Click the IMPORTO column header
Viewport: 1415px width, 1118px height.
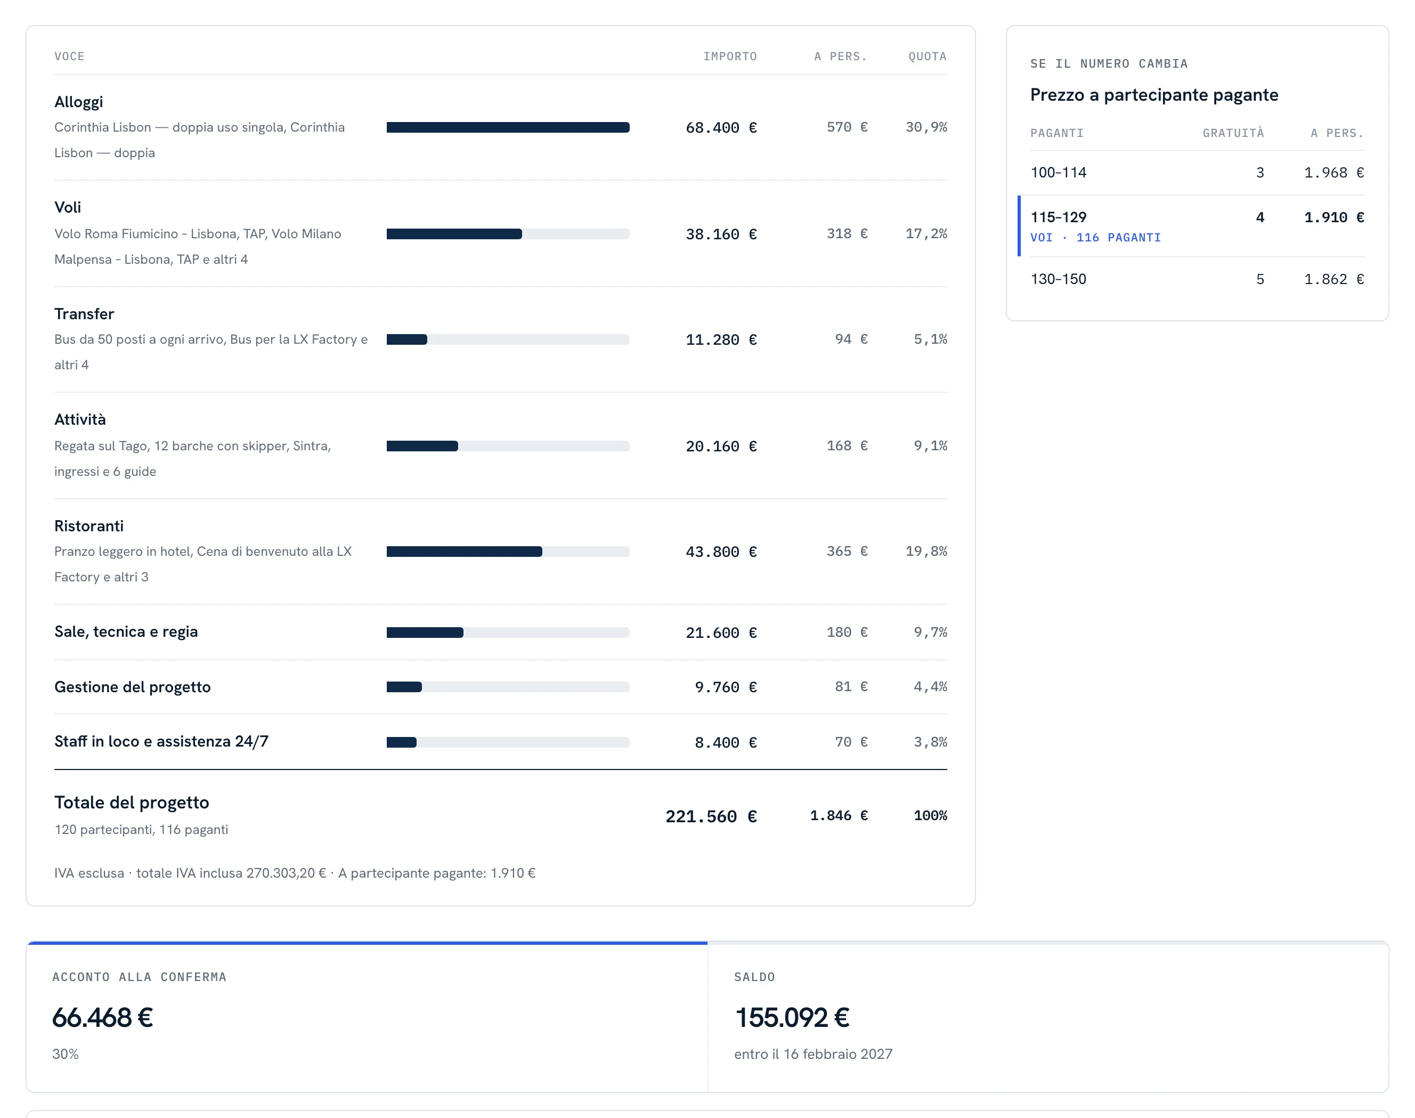[730, 57]
